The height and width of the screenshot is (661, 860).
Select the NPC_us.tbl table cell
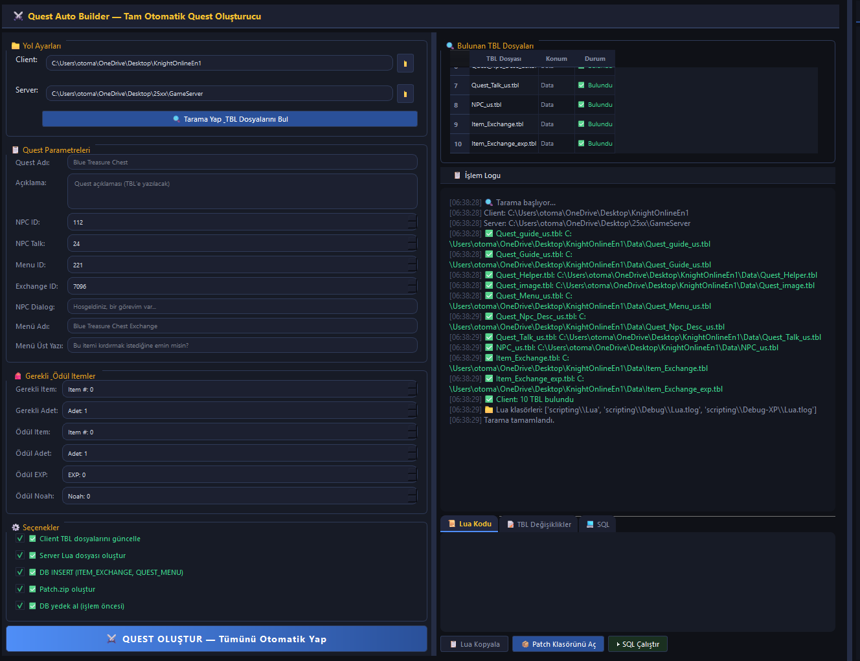(503, 105)
